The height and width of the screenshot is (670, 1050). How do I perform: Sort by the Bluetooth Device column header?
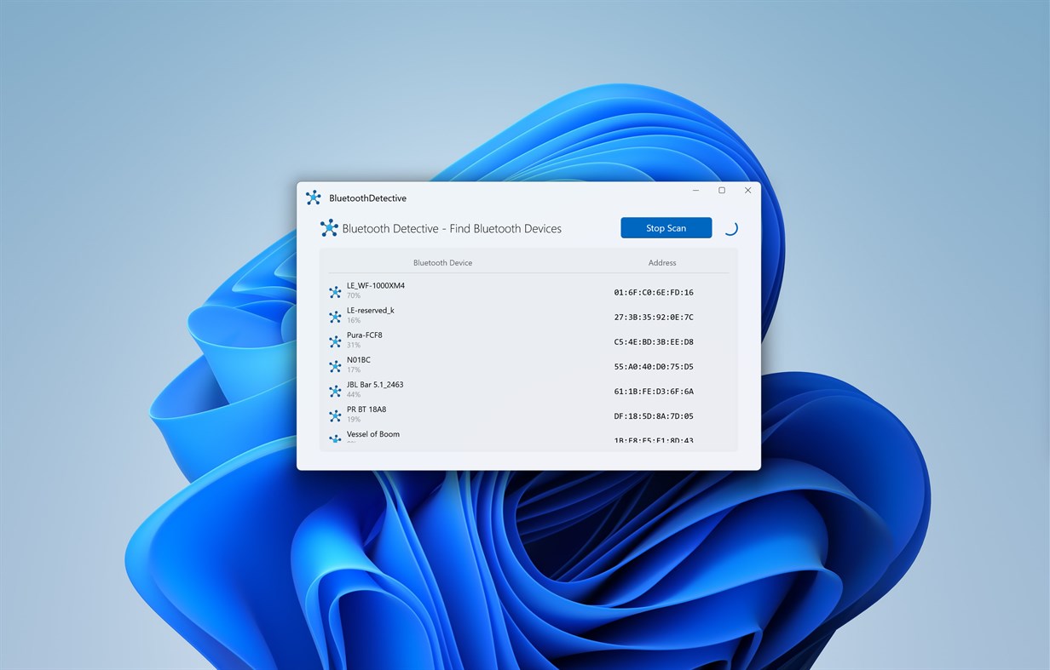point(442,262)
